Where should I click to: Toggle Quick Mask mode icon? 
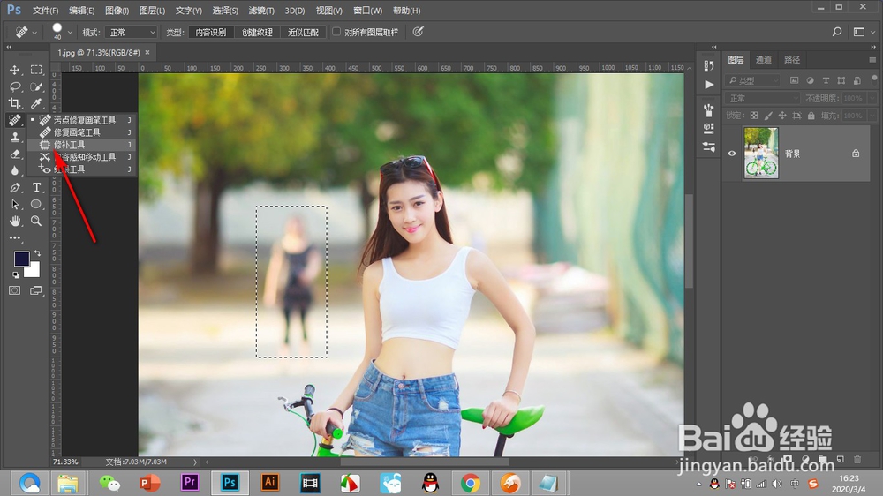coord(15,290)
